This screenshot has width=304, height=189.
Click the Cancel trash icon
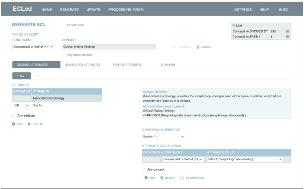198,47
